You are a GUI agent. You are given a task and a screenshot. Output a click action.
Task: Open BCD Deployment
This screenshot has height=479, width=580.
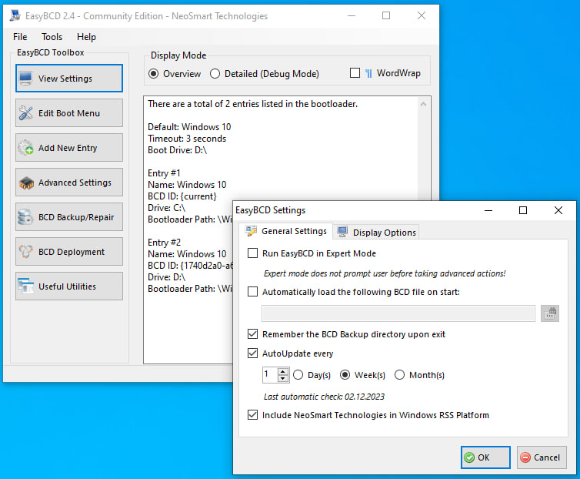69,252
